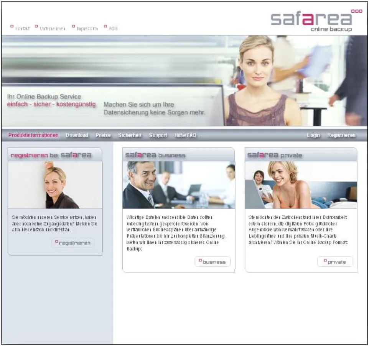Click the pink square icon beside Kontakt
This screenshot has width=369, height=346.
coord(12,27)
